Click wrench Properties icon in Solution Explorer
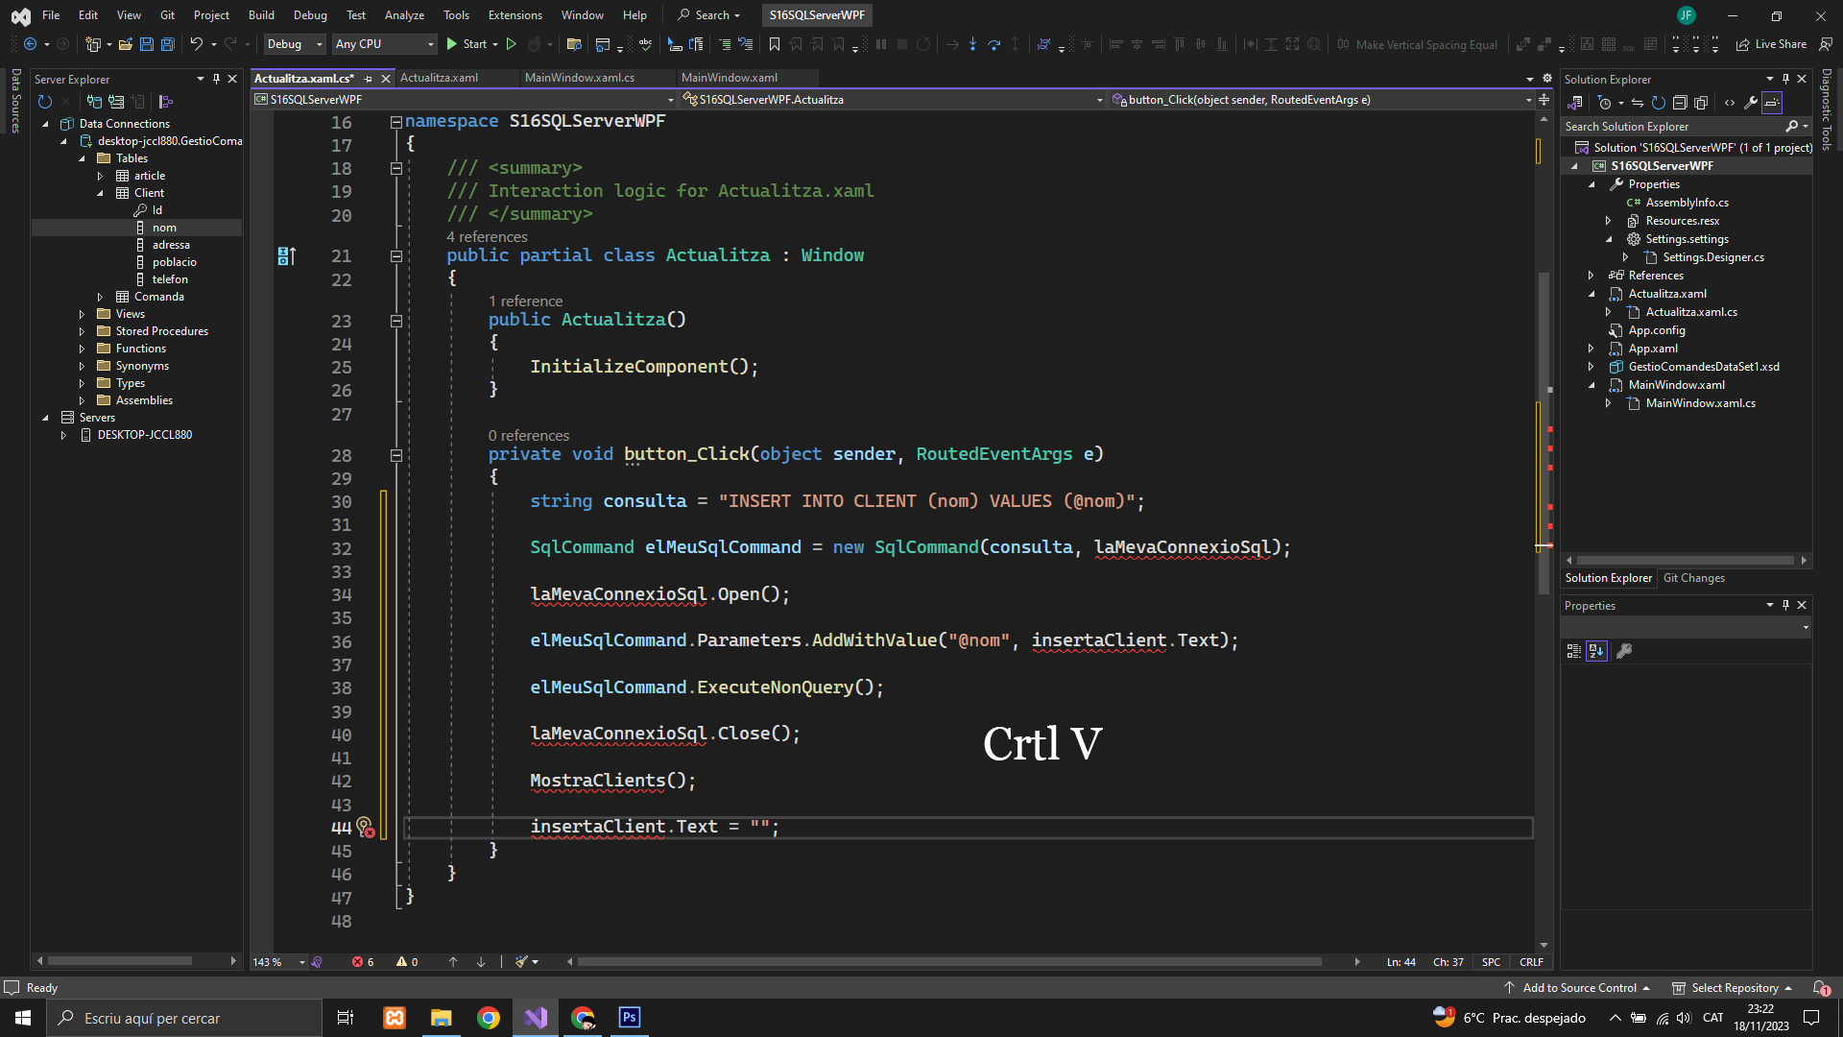This screenshot has width=1843, height=1037. pyautogui.click(x=1751, y=103)
